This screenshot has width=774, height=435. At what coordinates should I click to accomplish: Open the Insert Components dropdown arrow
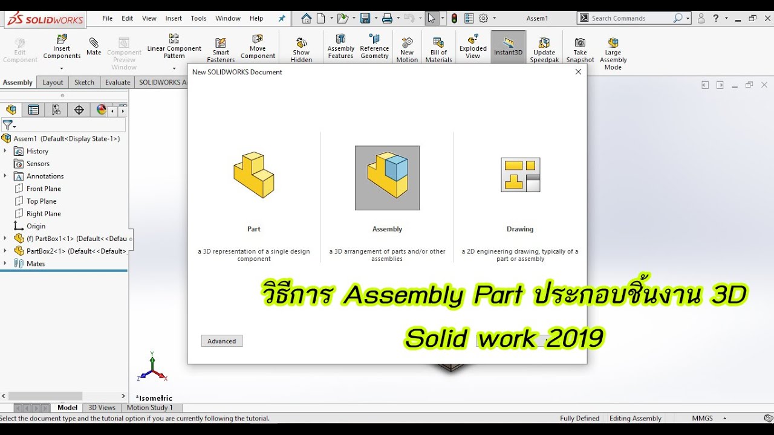pyautogui.click(x=62, y=68)
